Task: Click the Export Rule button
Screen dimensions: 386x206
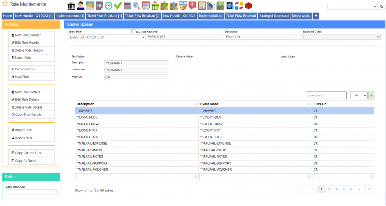Action: pyautogui.click(x=31, y=137)
